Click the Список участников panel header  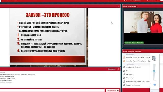[x=143, y=51]
